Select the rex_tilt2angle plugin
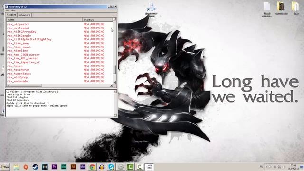 coord(59,36)
